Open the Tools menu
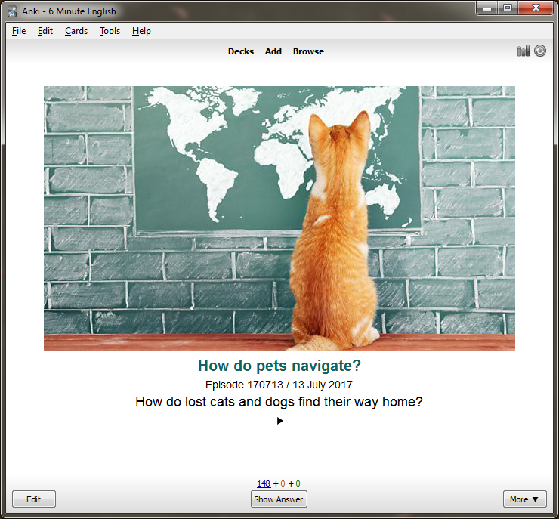 110,31
